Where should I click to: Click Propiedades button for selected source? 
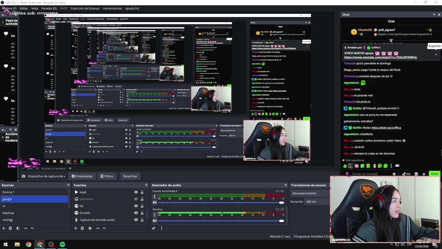[82, 176]
